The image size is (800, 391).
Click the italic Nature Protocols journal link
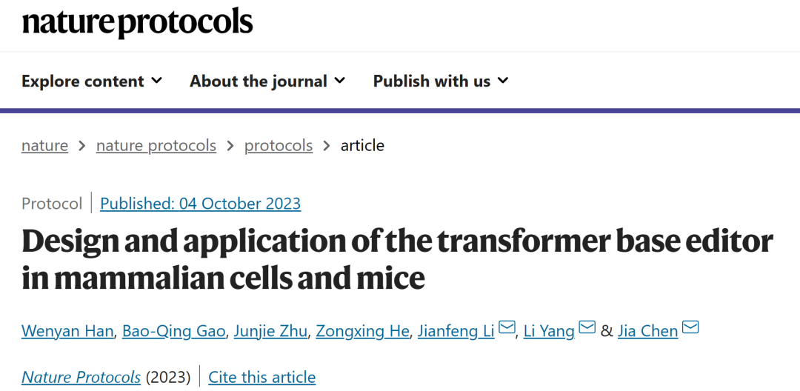pos(81,377)
